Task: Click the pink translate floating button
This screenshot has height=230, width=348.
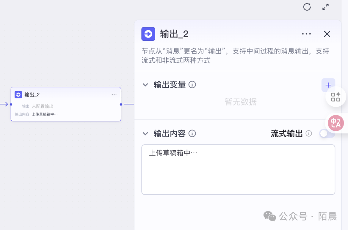Action: coord(336,123)
